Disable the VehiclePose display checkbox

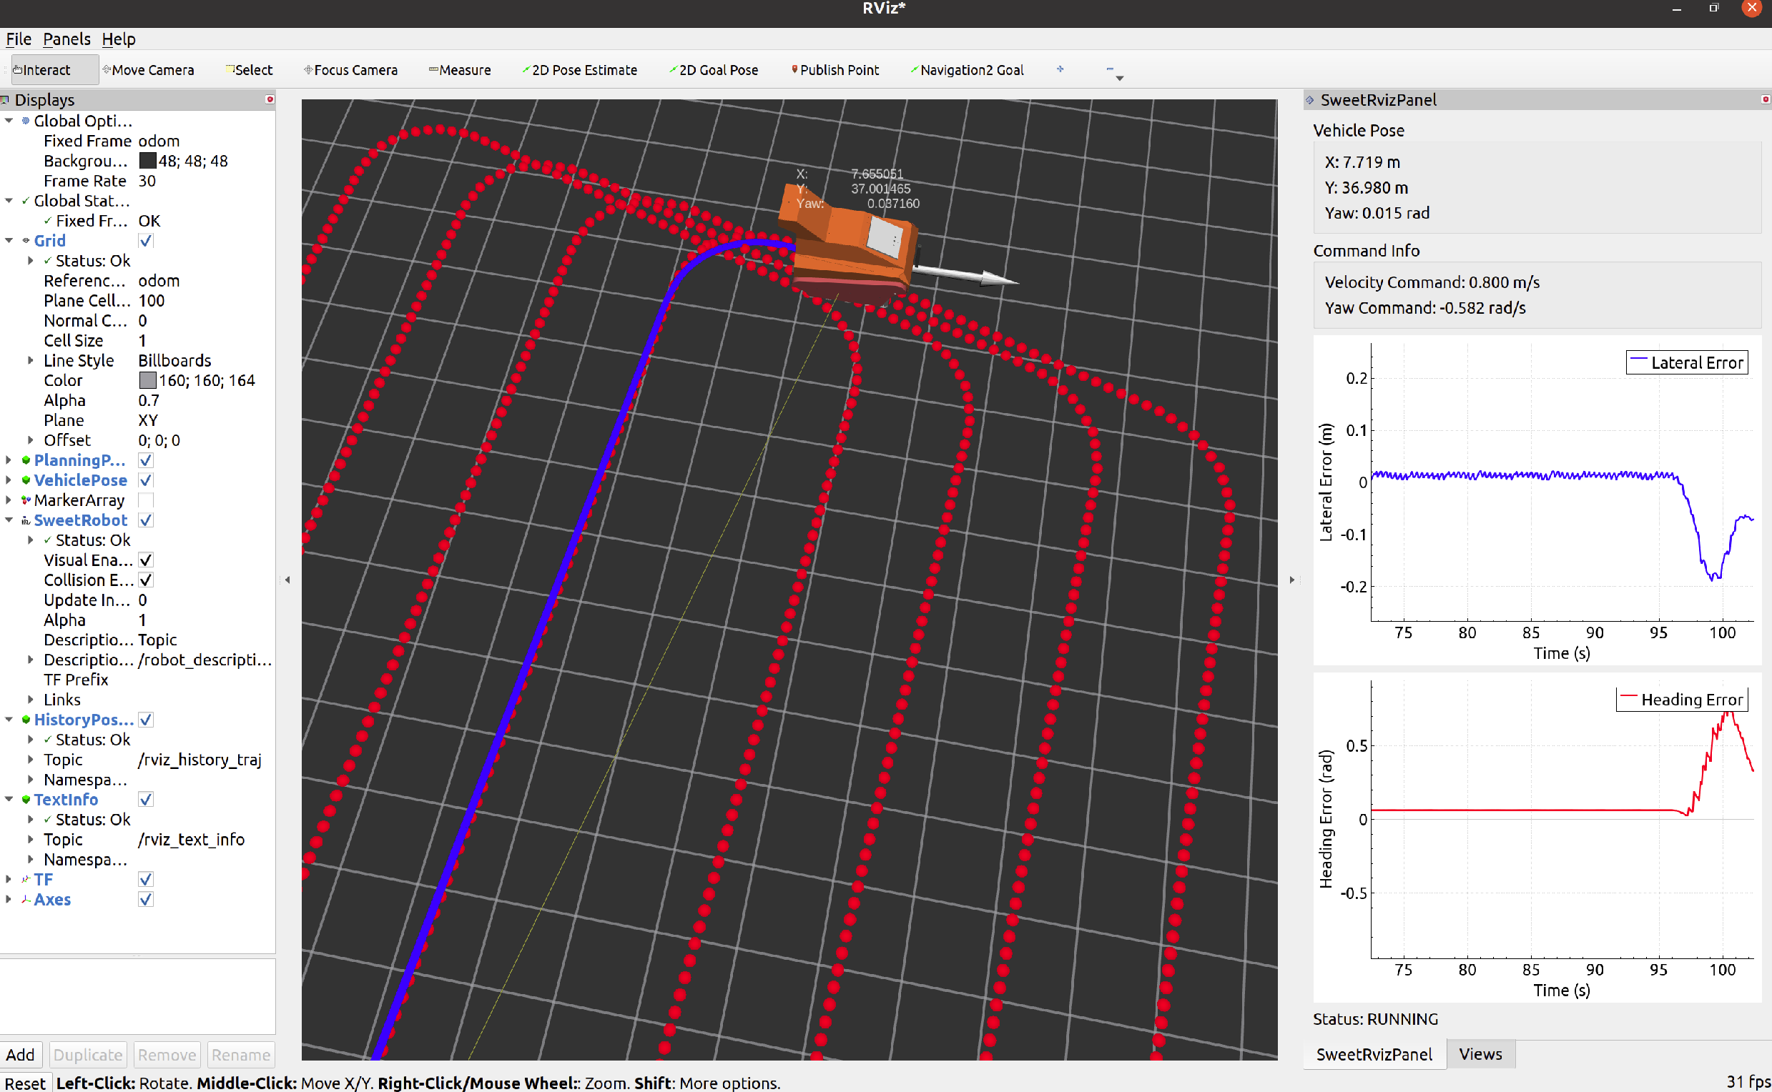(146, 480)
